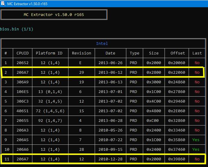Click revision 'E' in row 1

80,63
